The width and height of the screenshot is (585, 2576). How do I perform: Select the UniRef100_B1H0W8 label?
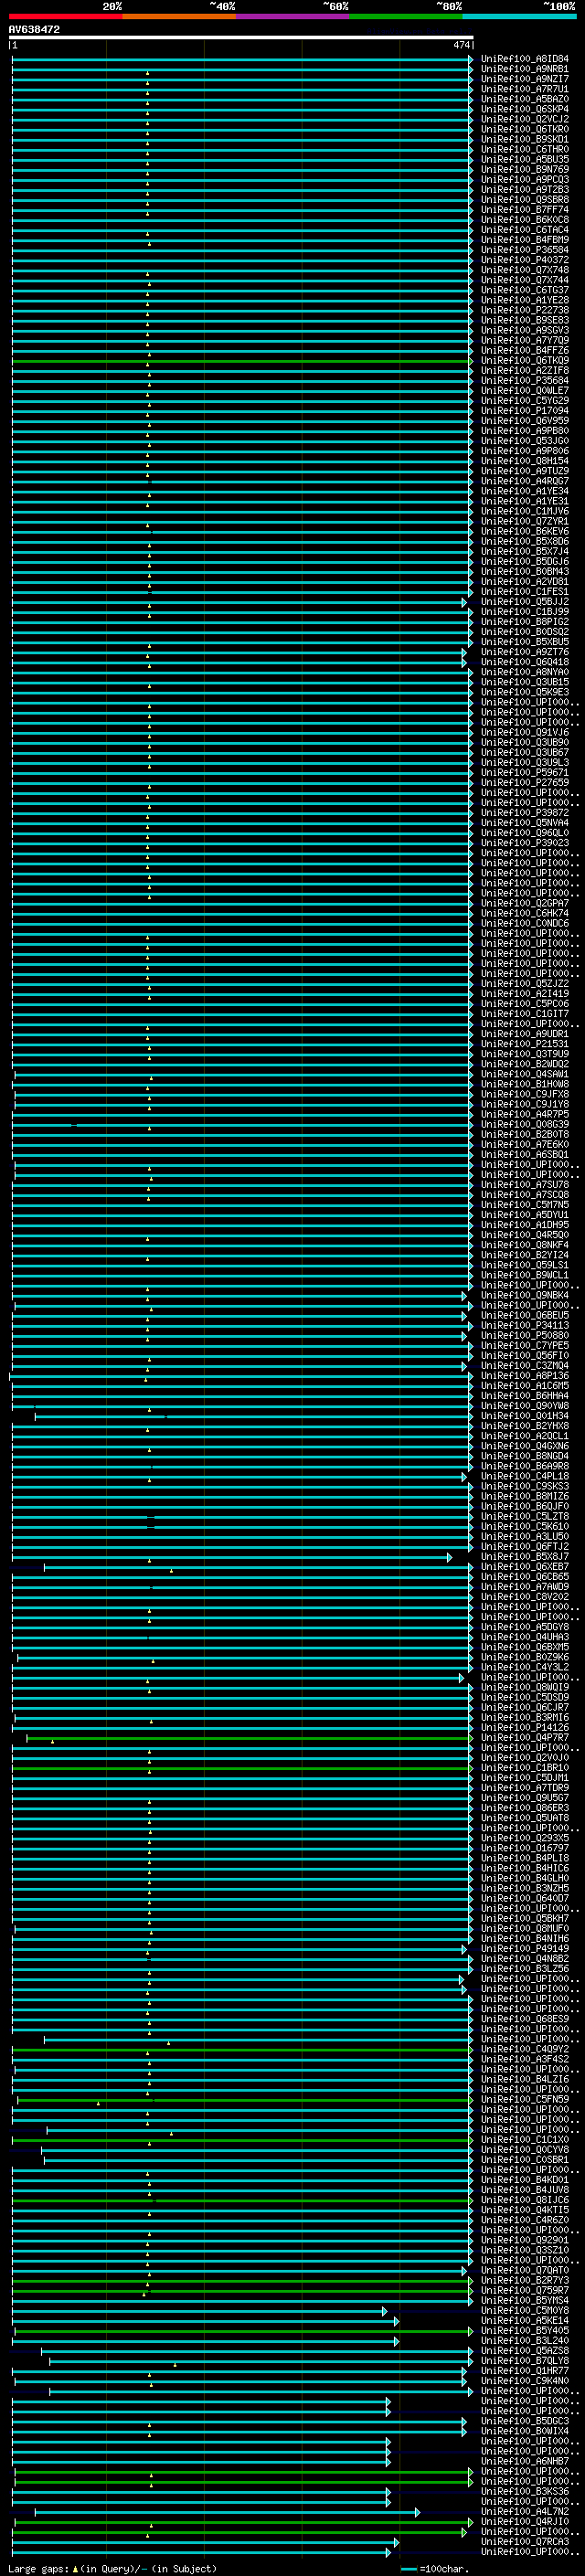[x=525, y=1084]
